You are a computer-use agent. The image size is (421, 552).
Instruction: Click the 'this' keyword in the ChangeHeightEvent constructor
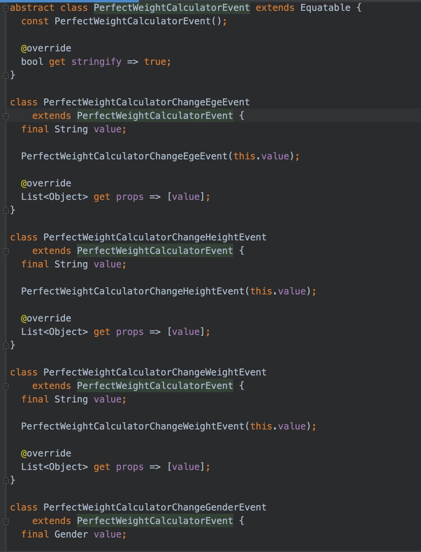261,291
